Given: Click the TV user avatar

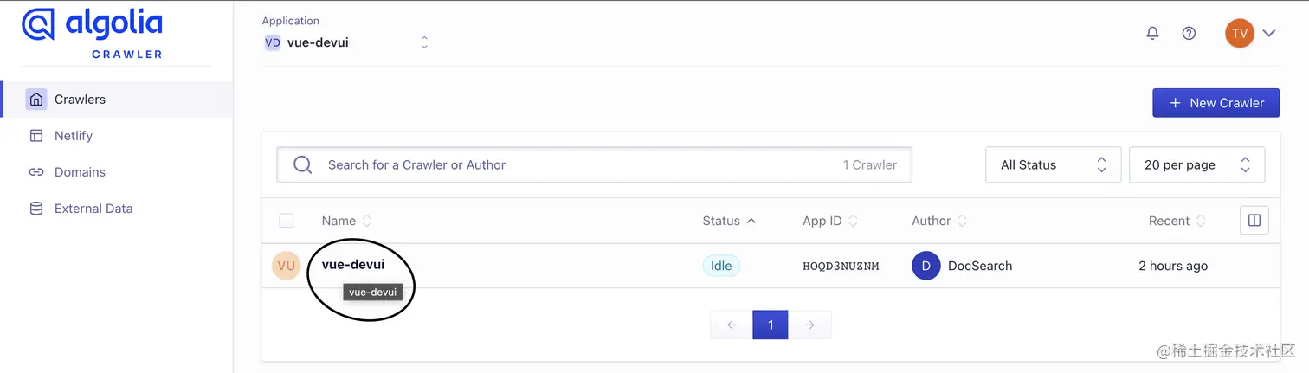Looking at the screenshot, I should [x=1240, y=33].
